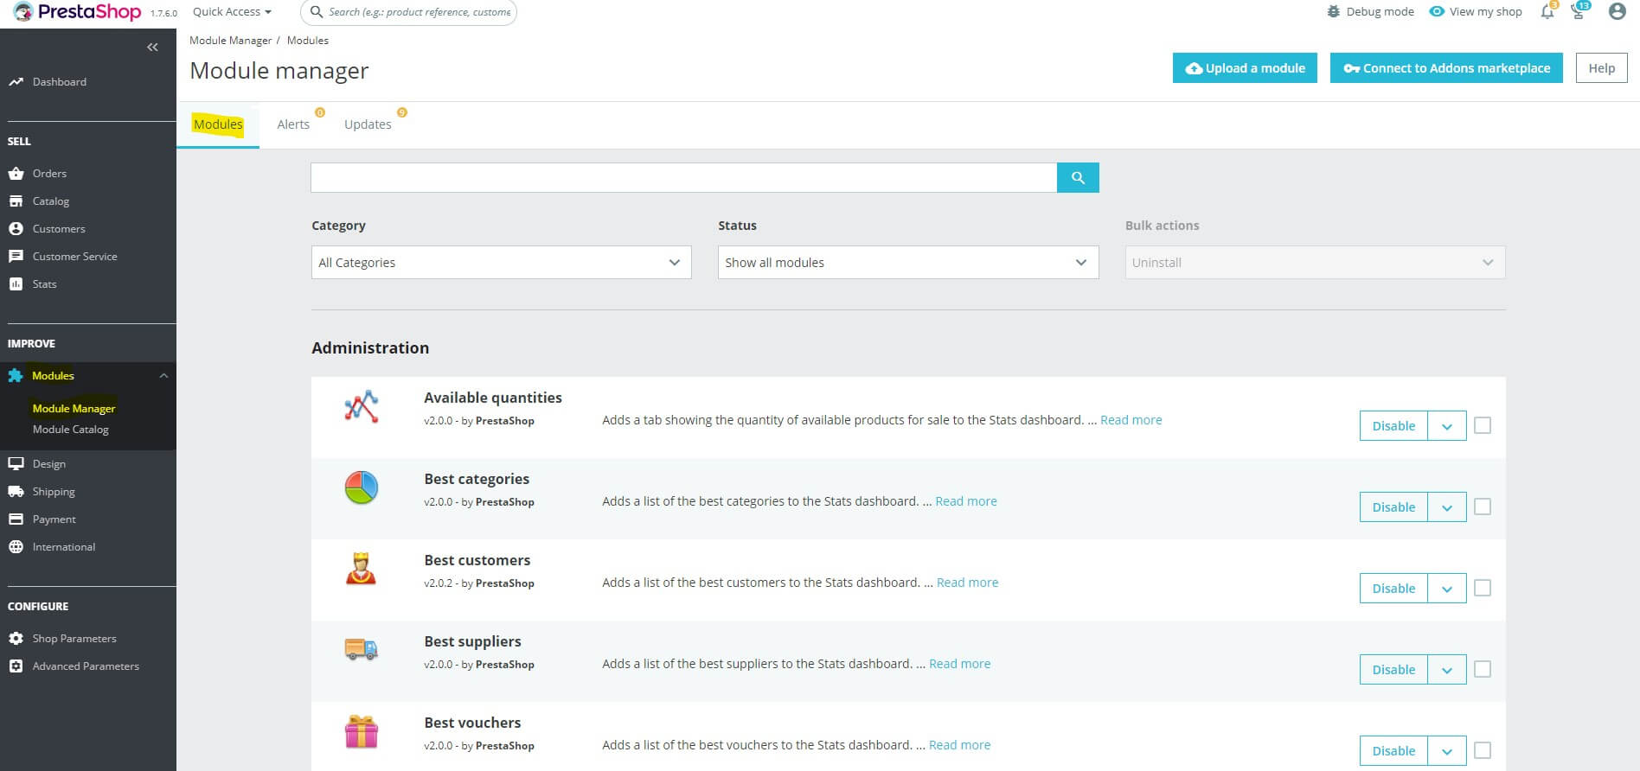Click the Best suppliers truck icon
Viewport: 1640px width, 771px height.
362,649
